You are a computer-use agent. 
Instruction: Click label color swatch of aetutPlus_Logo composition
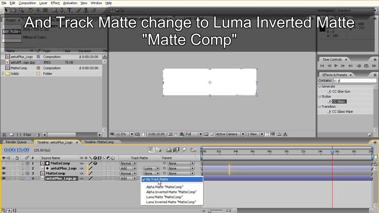click(38, 57)
